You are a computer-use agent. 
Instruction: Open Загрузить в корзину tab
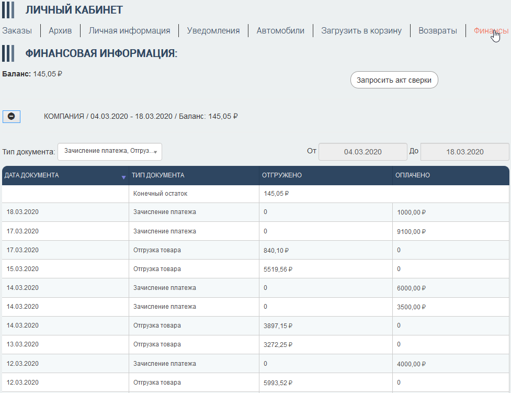361,31
